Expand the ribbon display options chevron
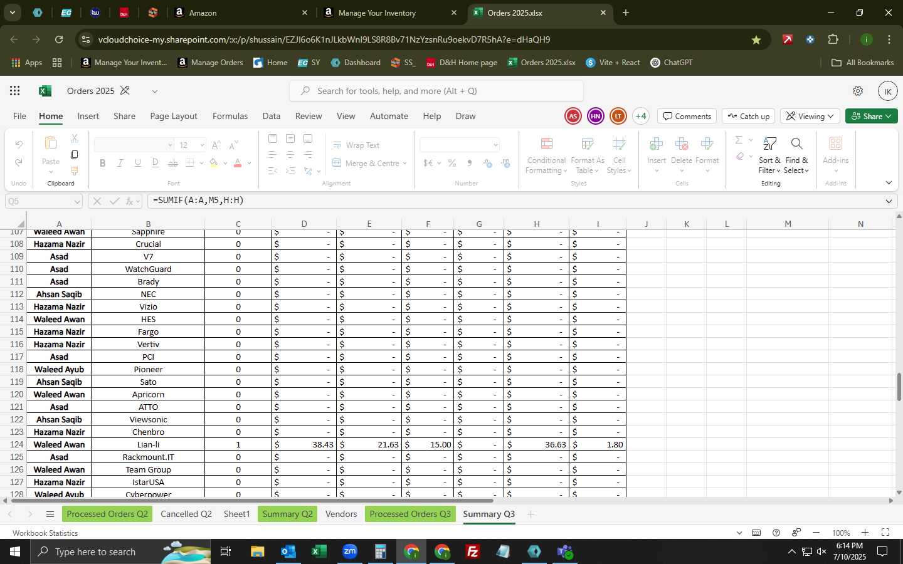Viewport: 903px width, 564px height. click(x=889, y=183)
